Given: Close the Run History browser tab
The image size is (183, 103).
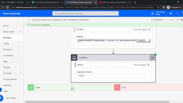Looking at the screenshot, I should [x=96, y=2].
